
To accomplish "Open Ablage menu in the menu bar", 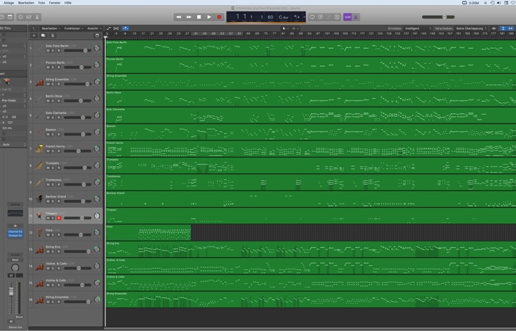I will [x=9, y=3].
